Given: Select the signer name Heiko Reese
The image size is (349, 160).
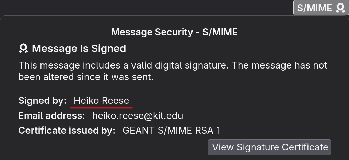Looking at the screenshot, I should (x=101, y=101).
